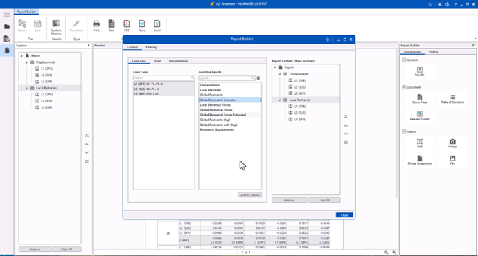478x256 pixels.
Task: Click the list icon beside Available Results search
Action: tap(259, 78)
